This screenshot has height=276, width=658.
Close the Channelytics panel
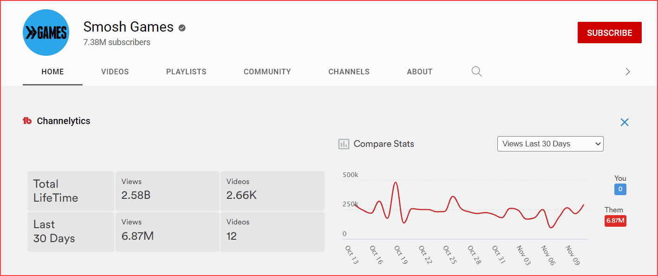click(x=625, y=122)
